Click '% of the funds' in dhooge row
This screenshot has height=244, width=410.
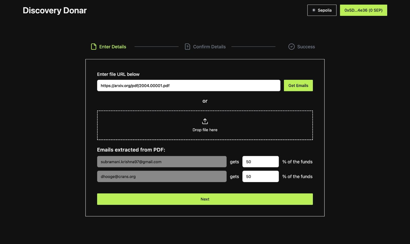297,176
